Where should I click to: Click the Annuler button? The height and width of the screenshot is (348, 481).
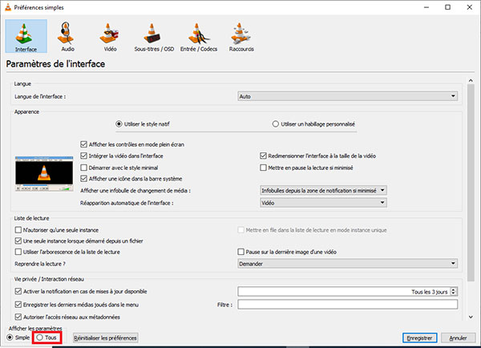point(458,338)
